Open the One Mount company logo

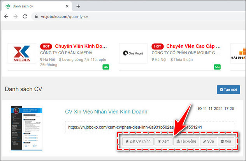pyautogui.click(x=133, y=53)
